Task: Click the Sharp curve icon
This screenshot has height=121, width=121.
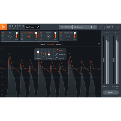Action: (57, 50)
